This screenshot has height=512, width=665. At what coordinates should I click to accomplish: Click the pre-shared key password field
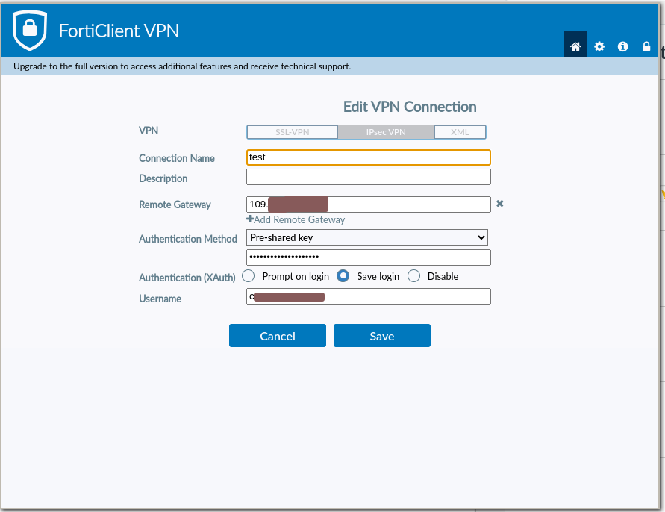369,257
